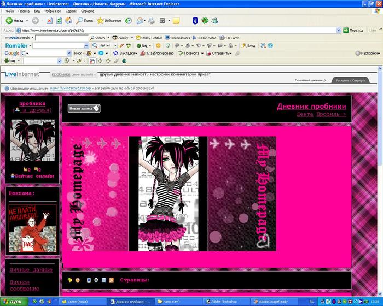Click the profile avatar thumbnail in sidebar
The height and width of the screenshot is (306, 383).
click(x=32, y=140)
